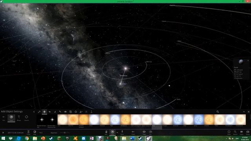
Task: Select the bright Sun at the orbit center
Action: pyautogui.click(x=125, y=69)
